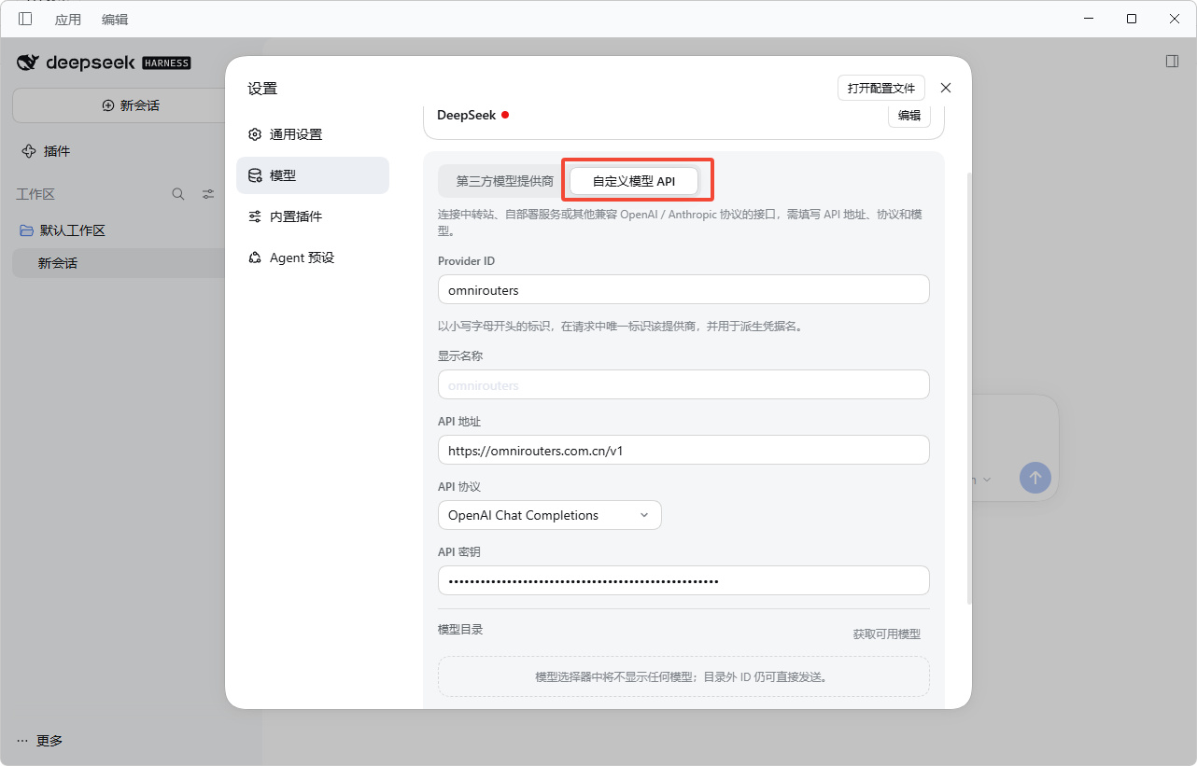
Task: Click the DeepSeek whale logo
Action: [29, 63]
